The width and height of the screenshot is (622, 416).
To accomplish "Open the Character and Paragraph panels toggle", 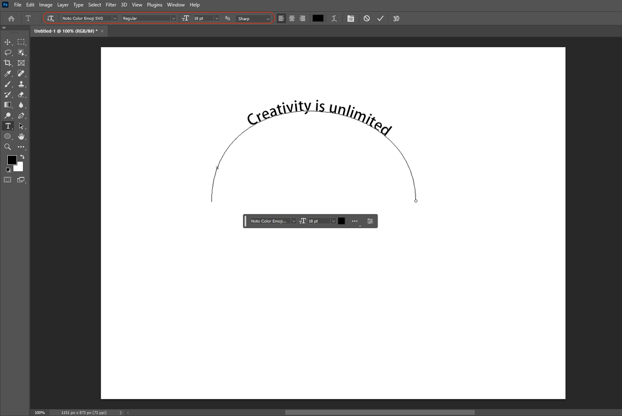I will click(x=350, y=18).
